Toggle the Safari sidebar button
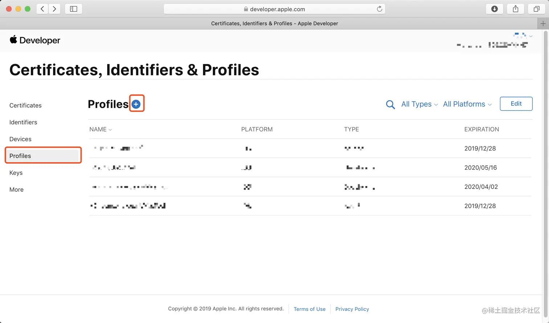The width and height of the screenshot is (549, 323). [74, 9]
